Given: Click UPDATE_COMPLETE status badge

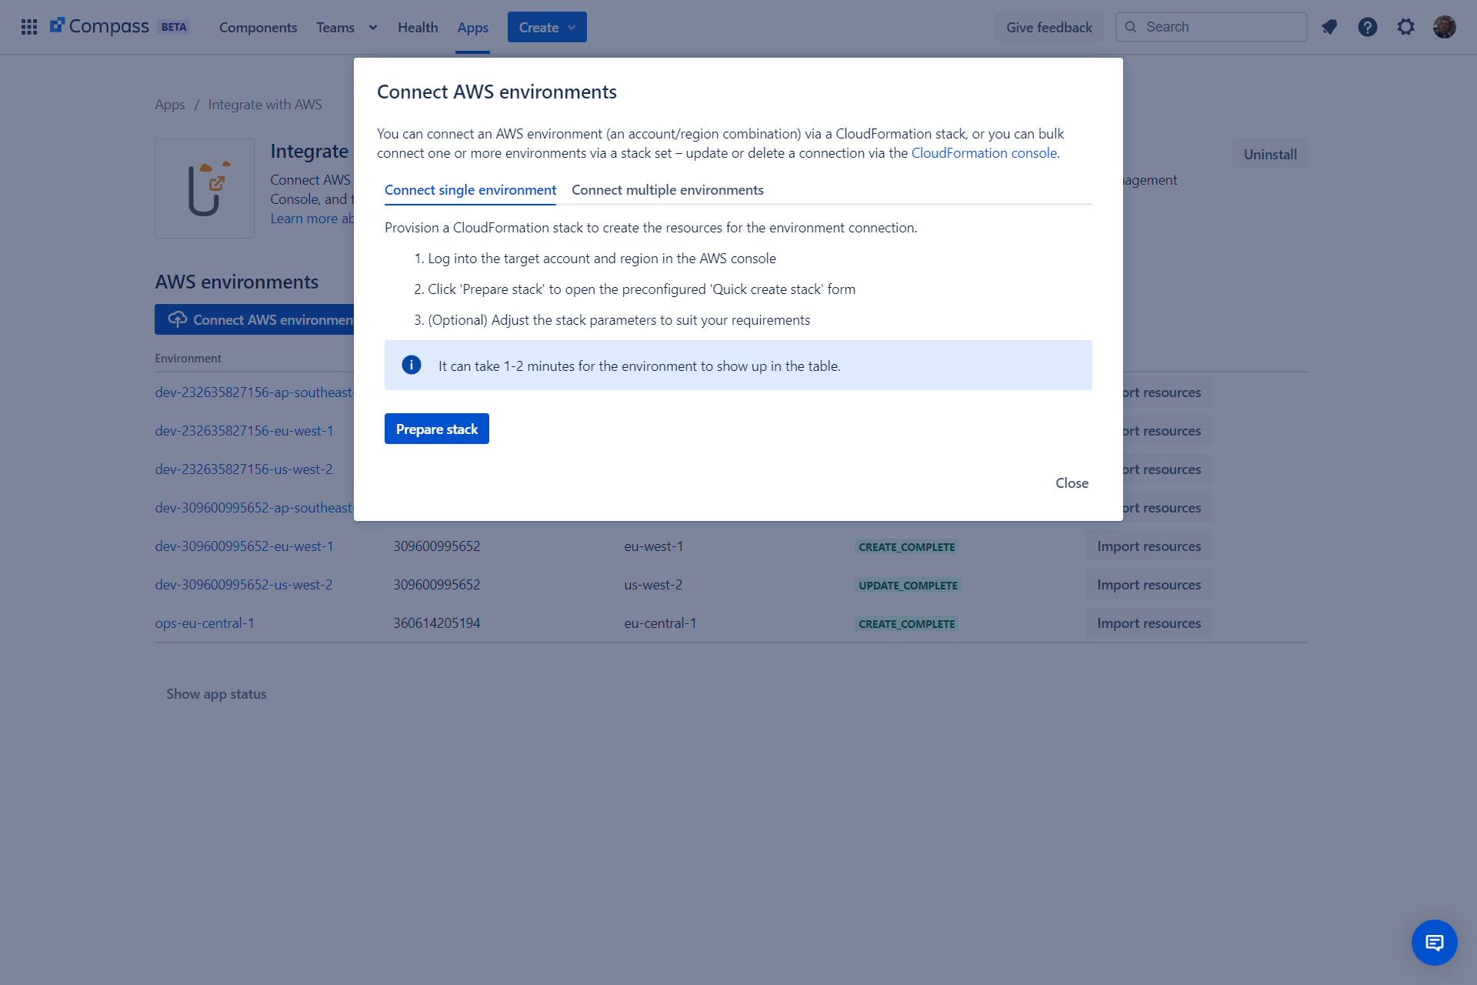Looking at the screenshot, I should (x=908, y=585).
